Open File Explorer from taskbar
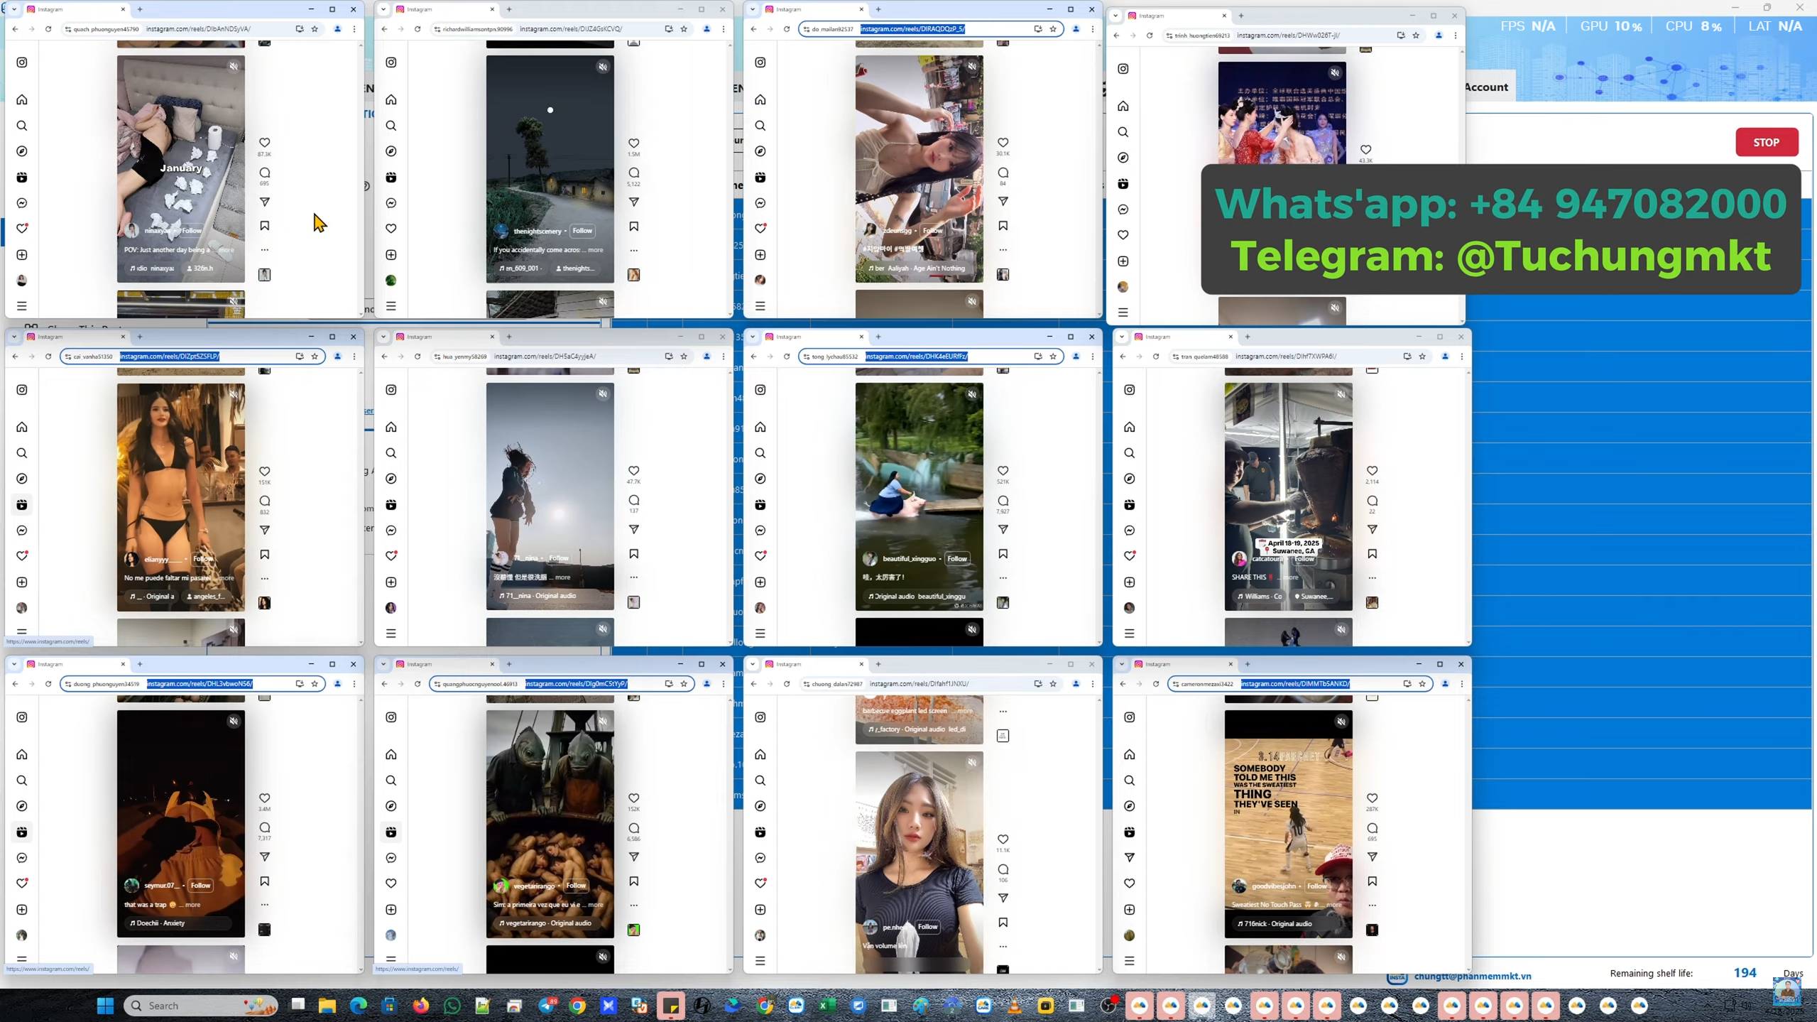Screen dimensions: 1817x1022 point(327,1006)
